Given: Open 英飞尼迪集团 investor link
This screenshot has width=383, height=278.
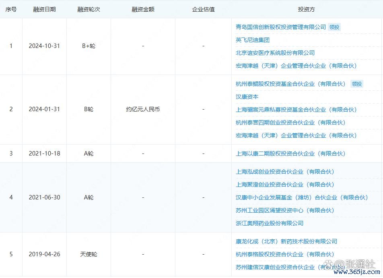Looking at the screenshot, I should coord(253,40).
